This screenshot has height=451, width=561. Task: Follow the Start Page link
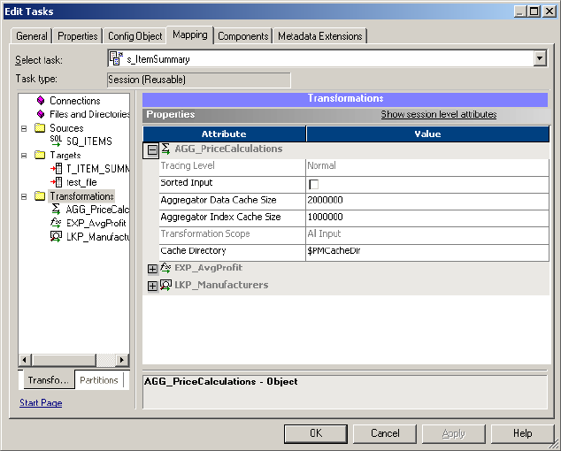coord(41,402)
